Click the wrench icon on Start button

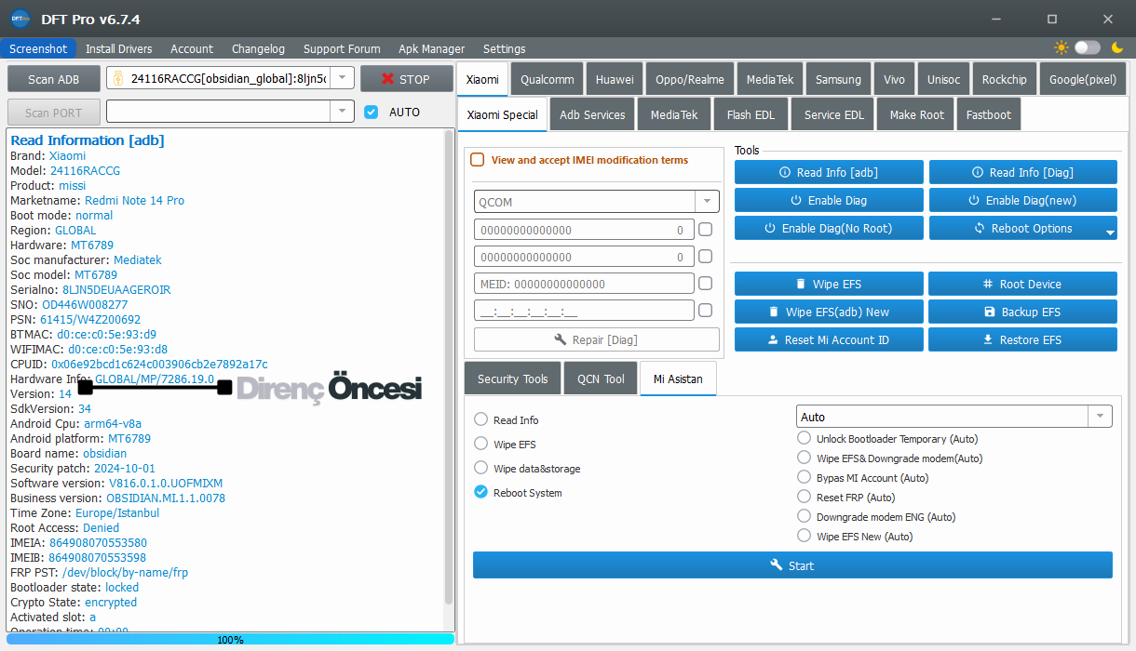tap(776, 565)
